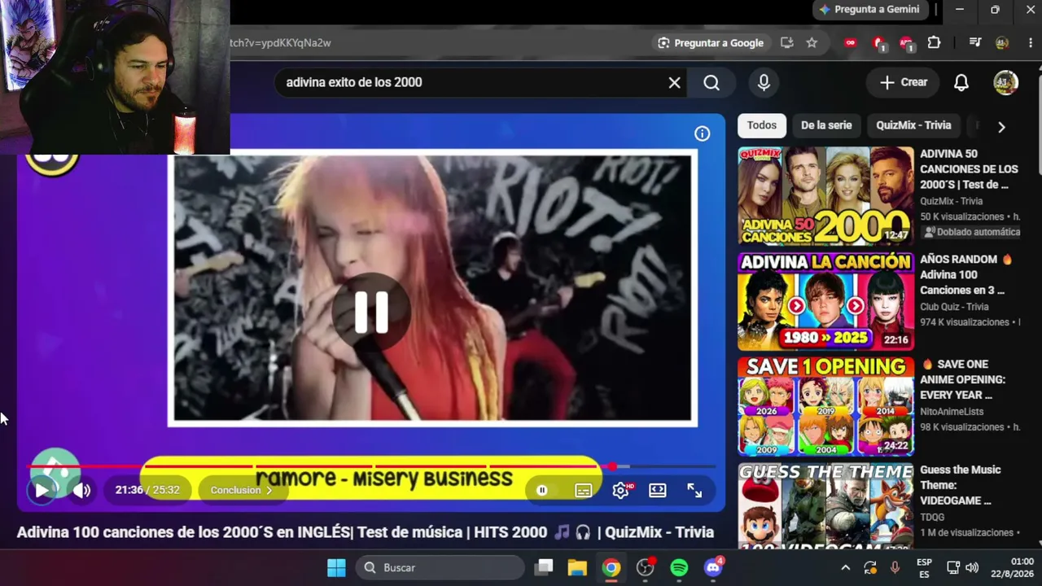Open the YouTube account avatar menu
This screenshot has width=1042, height=586.
[1005, 82]
